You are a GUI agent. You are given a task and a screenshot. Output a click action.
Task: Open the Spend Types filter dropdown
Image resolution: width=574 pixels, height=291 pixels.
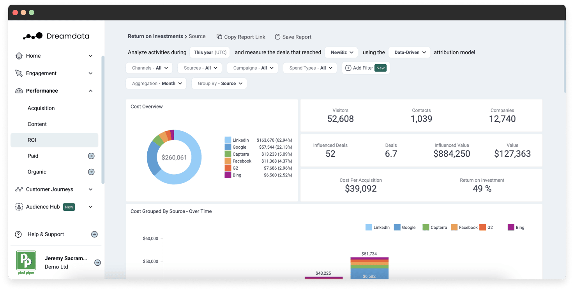click(310, 68)
